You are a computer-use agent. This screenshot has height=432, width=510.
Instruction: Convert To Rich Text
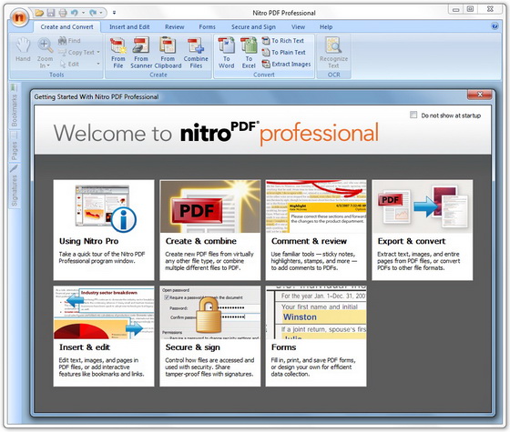(x=282, y=41)
